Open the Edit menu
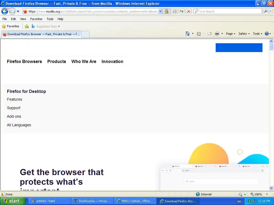The image size is (274, 205). tap(13, 19)
